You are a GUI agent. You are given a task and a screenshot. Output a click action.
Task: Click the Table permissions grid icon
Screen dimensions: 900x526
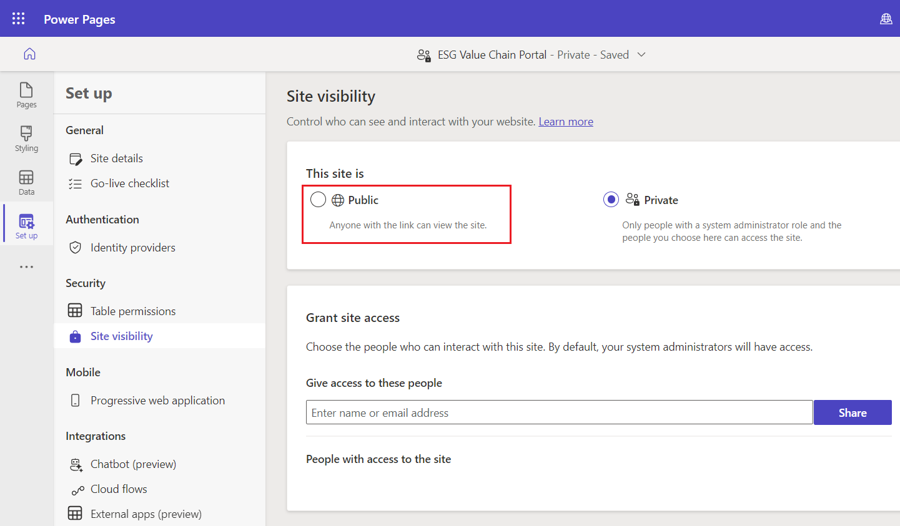[x=75, y=310]
